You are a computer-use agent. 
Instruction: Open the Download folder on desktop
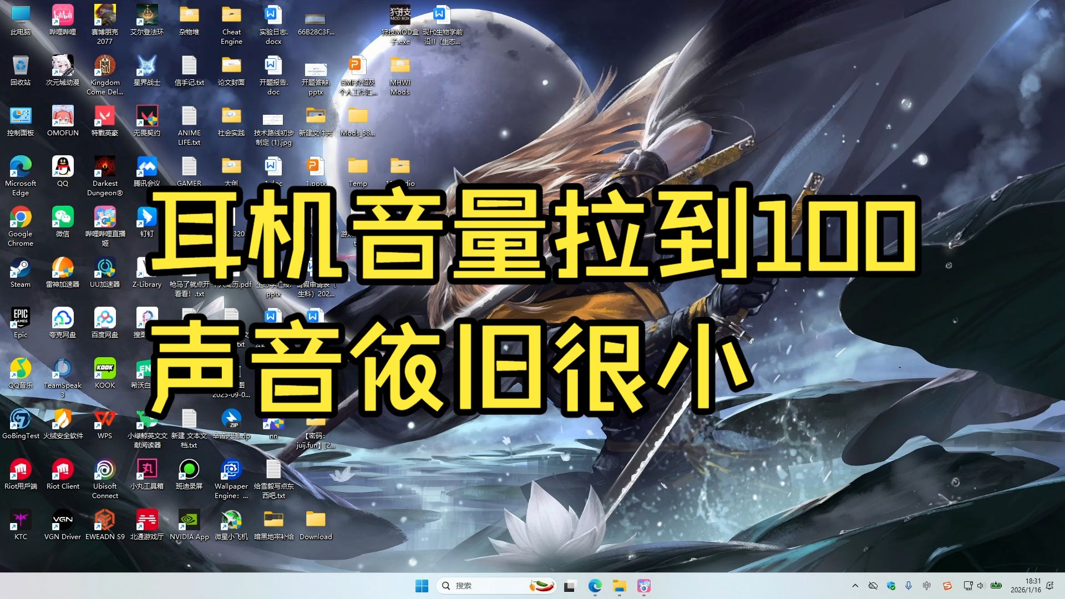point(316,525)
